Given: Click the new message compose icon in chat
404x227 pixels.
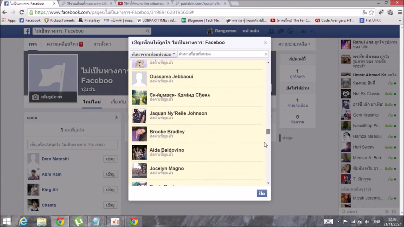Looking at the screenshot, I should 394,212.
